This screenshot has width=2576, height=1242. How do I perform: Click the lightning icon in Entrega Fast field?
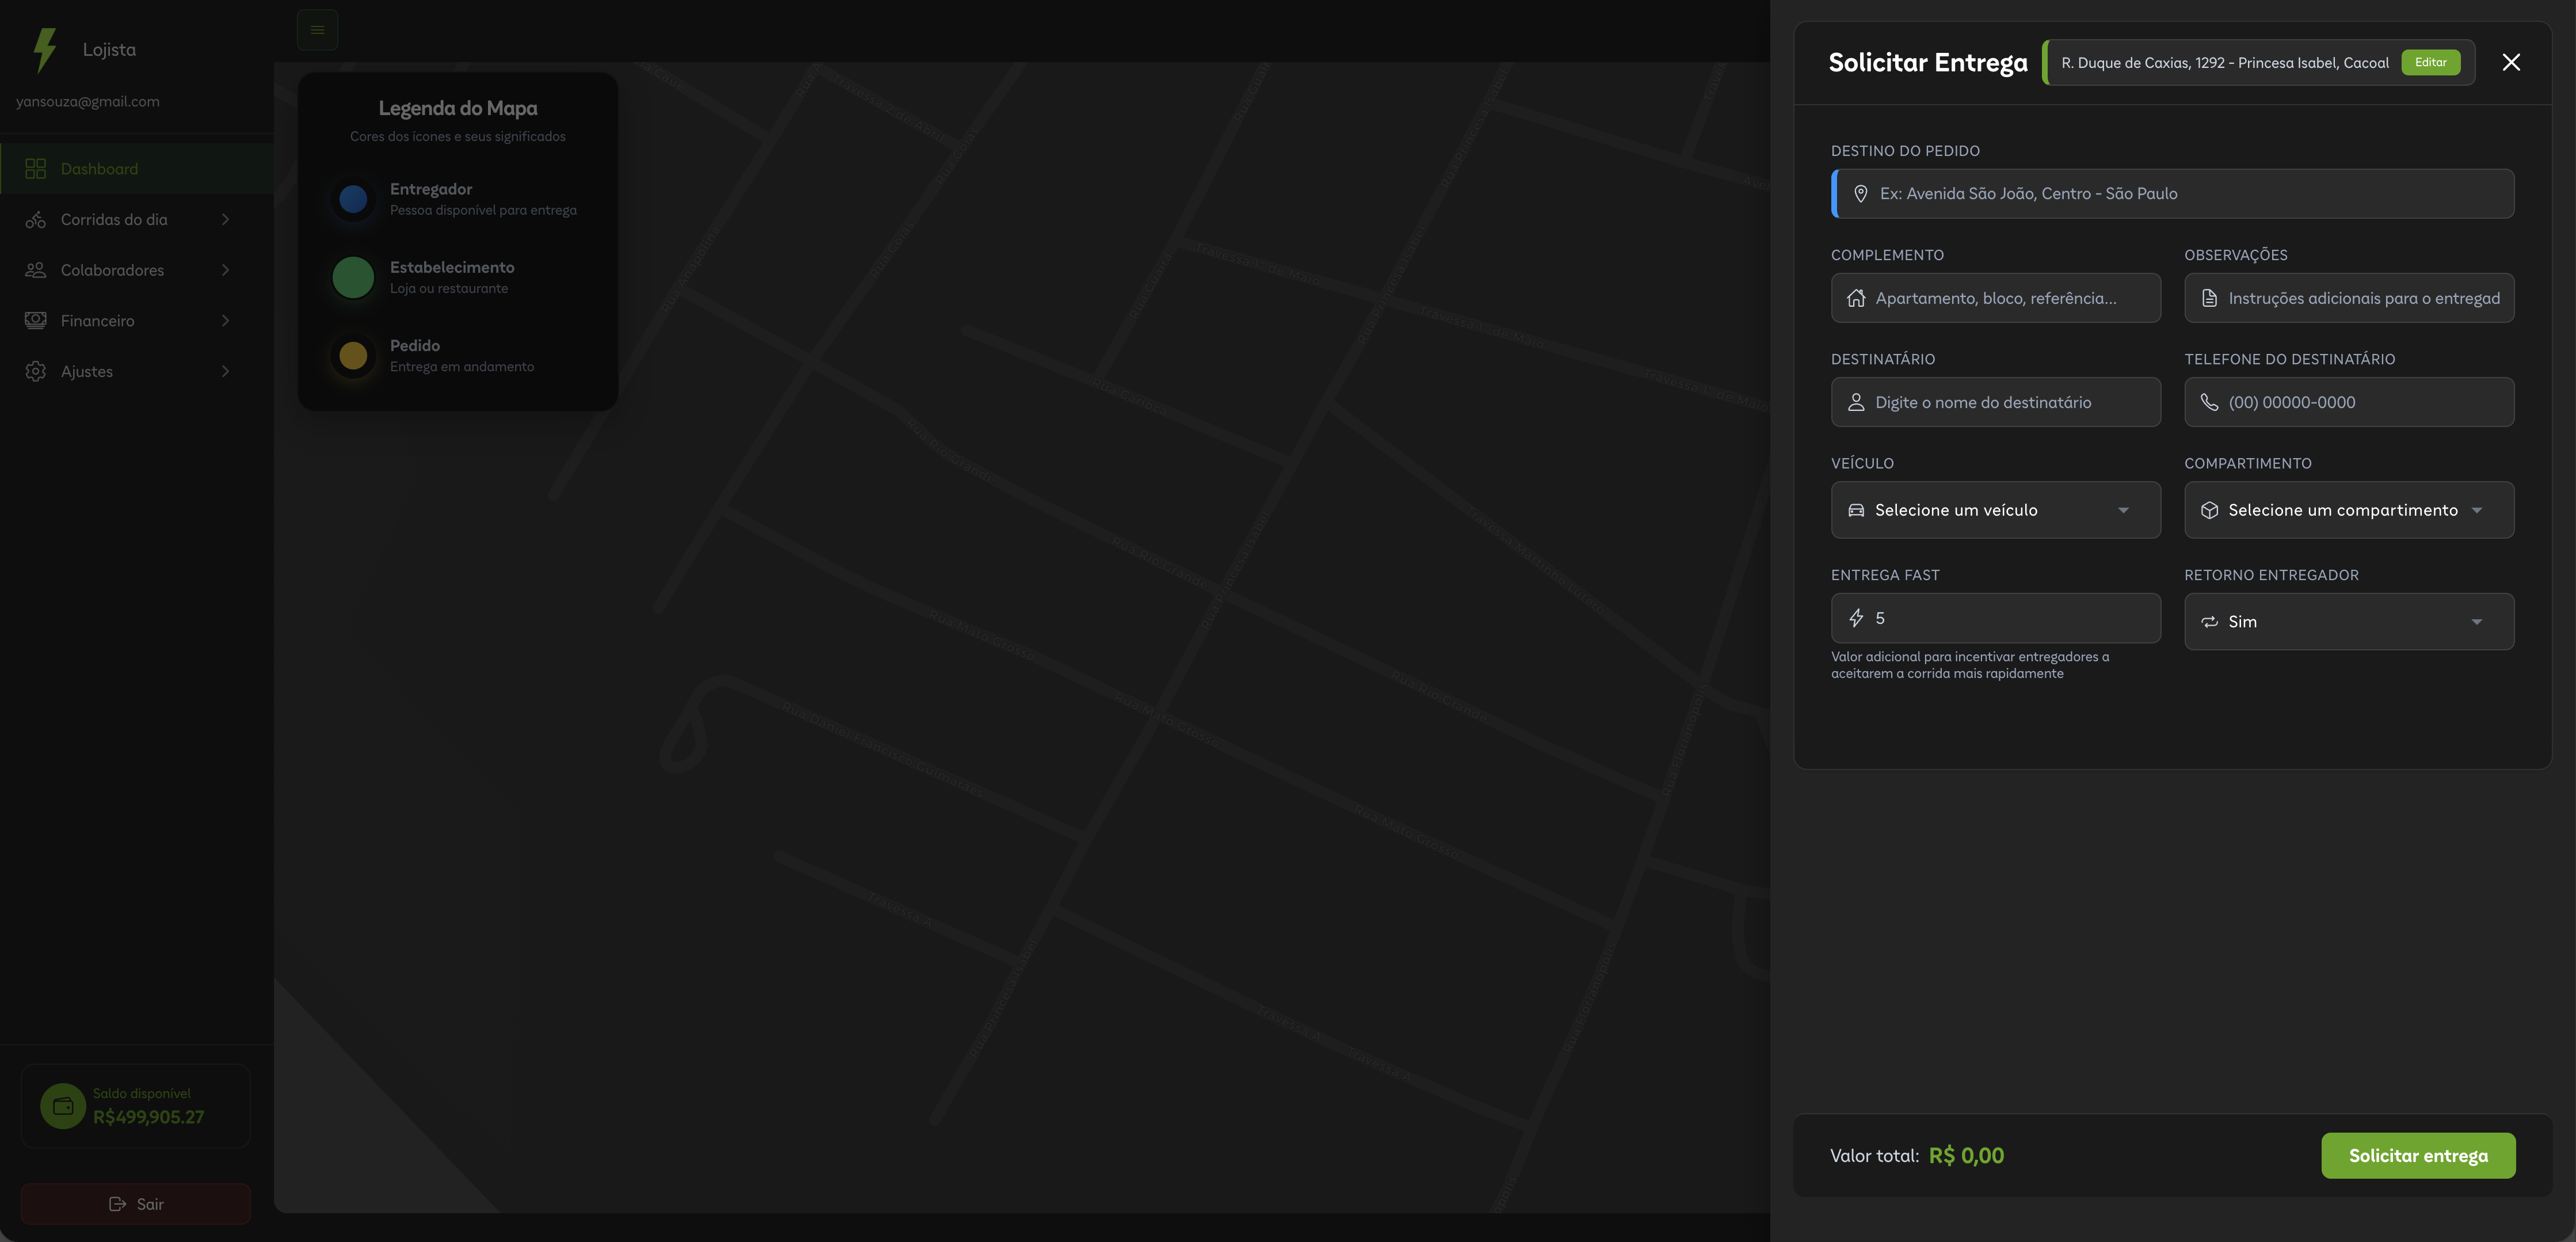pos(1856,618)
